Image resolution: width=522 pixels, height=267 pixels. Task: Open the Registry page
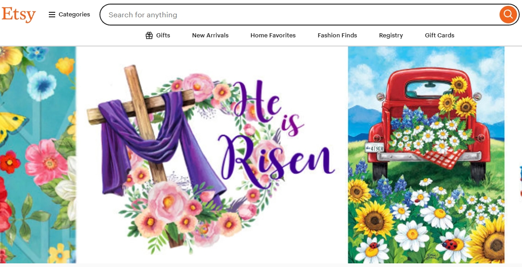coord(391,35)
